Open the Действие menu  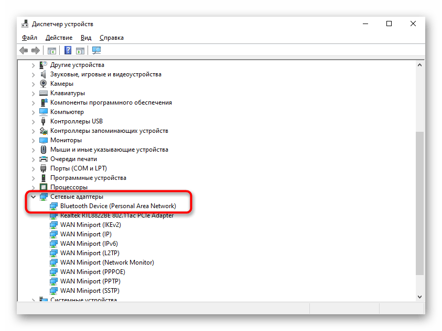coord(59,38)
